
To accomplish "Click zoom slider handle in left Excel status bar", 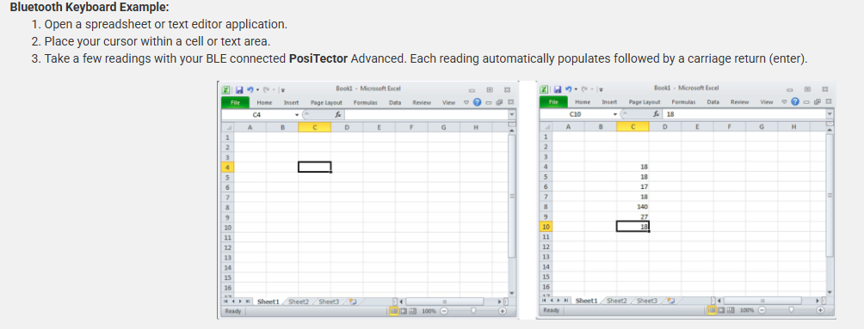I will click(x=473, y=311).
